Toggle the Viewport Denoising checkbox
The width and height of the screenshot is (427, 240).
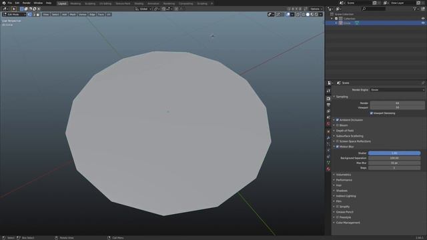[x=372, y=113]
